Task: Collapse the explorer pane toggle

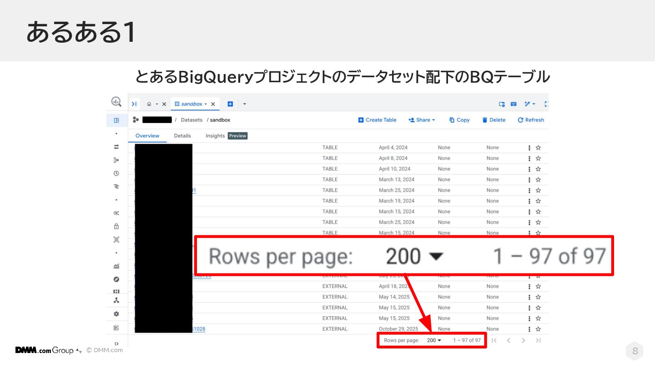Action: click(134, 104)
